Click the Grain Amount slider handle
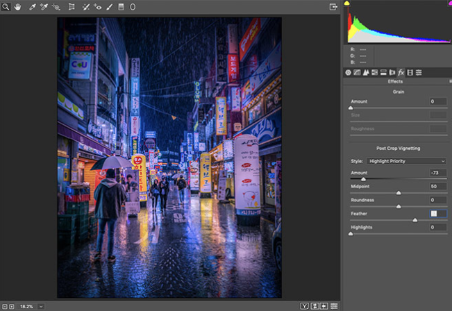 click(x=351, y=108)
